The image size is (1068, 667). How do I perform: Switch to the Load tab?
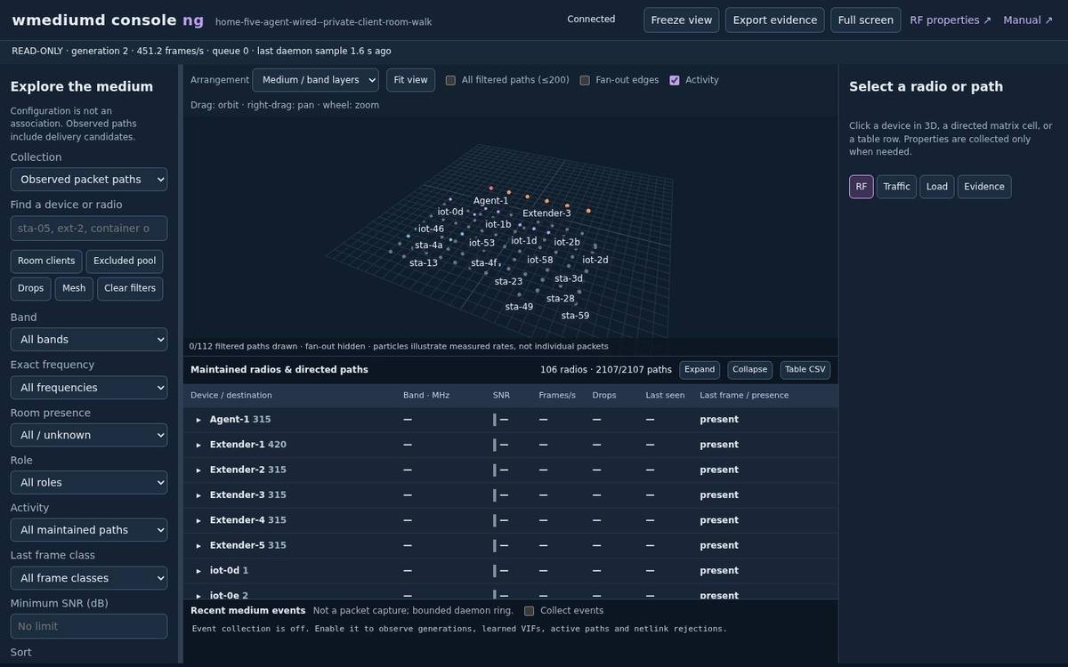(x=937, y=187)
